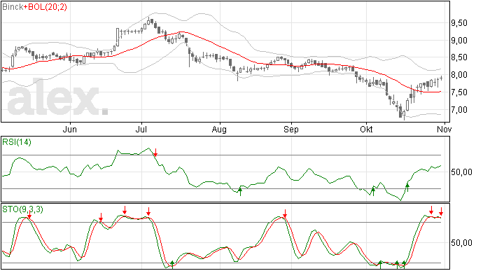Click the last red sell arrow on STO
This screenshot has width=483, height=271.
(x=441, y=211)
